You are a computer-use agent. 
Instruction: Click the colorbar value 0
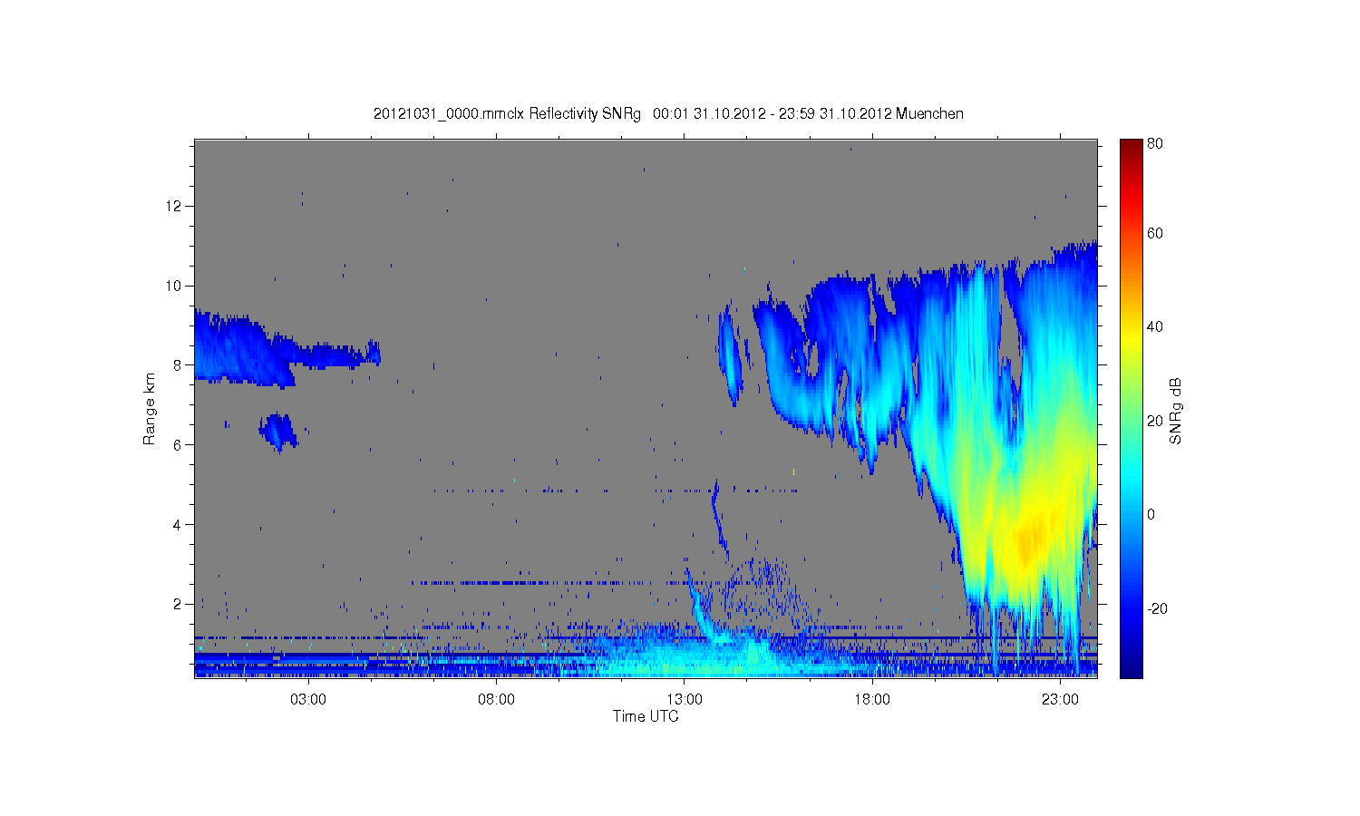click(1151, 514)
